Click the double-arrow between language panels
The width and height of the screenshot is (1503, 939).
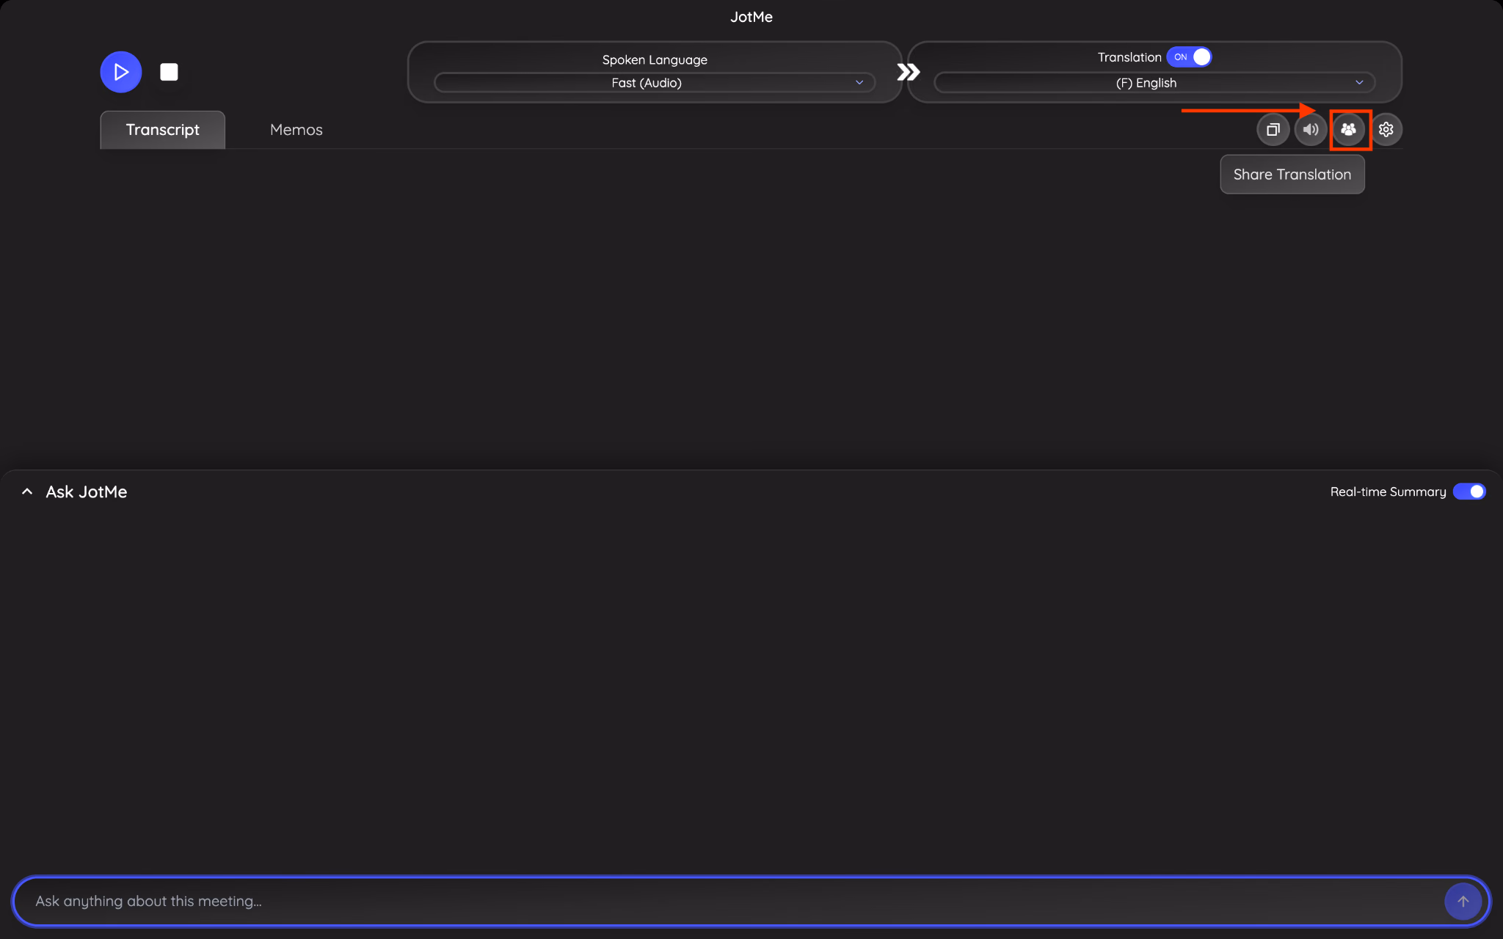908,72
